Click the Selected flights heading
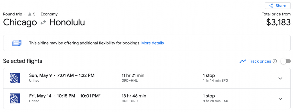The image size is (293, 112). [23, 61]
